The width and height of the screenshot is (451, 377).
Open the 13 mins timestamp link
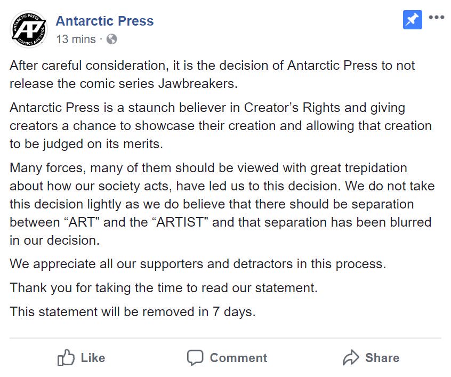(76, 39)
